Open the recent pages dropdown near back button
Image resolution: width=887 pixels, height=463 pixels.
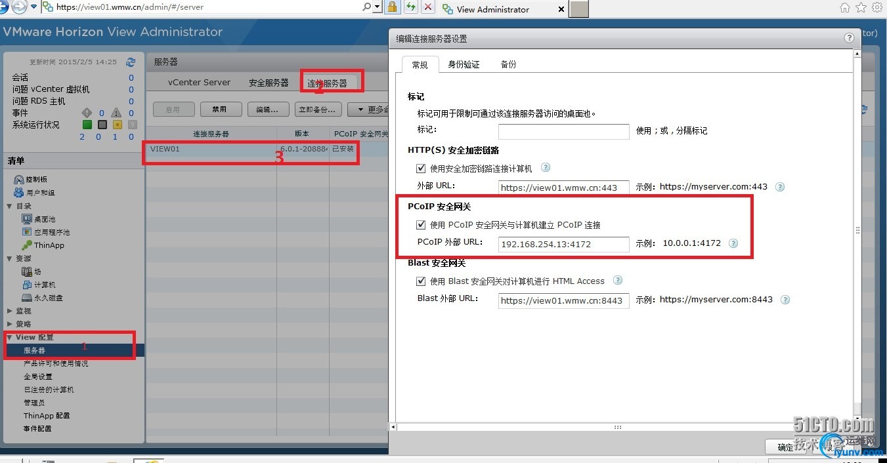coord(33,7)
